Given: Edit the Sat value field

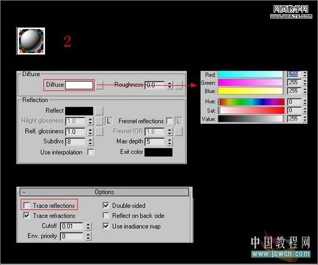Looking at the screenshot, I should (x=294, y=110).
